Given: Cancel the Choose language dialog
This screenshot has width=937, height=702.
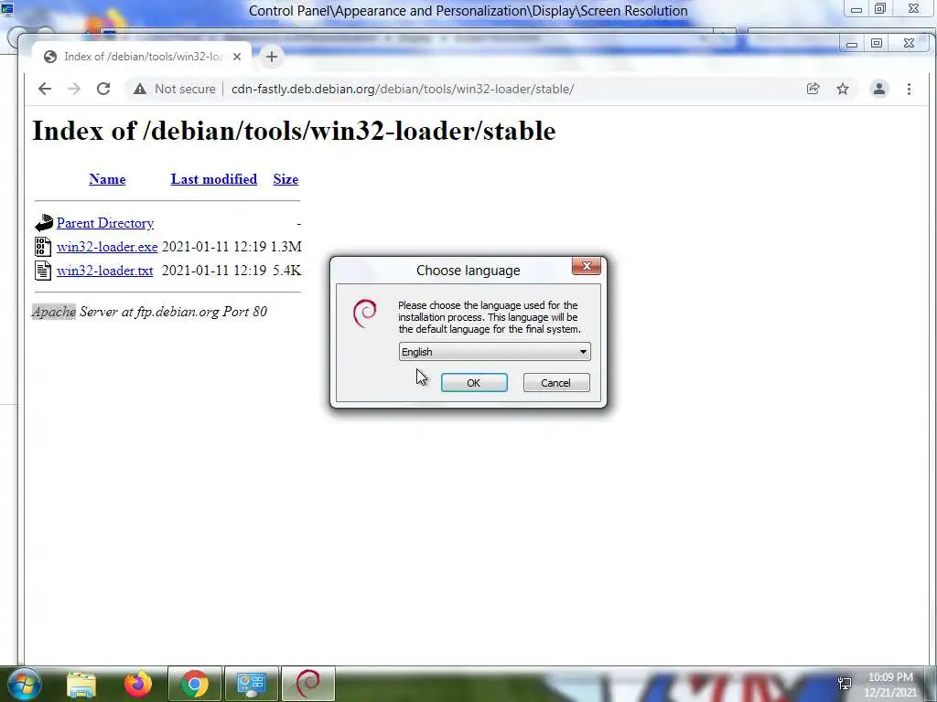Looking at the screenshot, I should [555, 383].
